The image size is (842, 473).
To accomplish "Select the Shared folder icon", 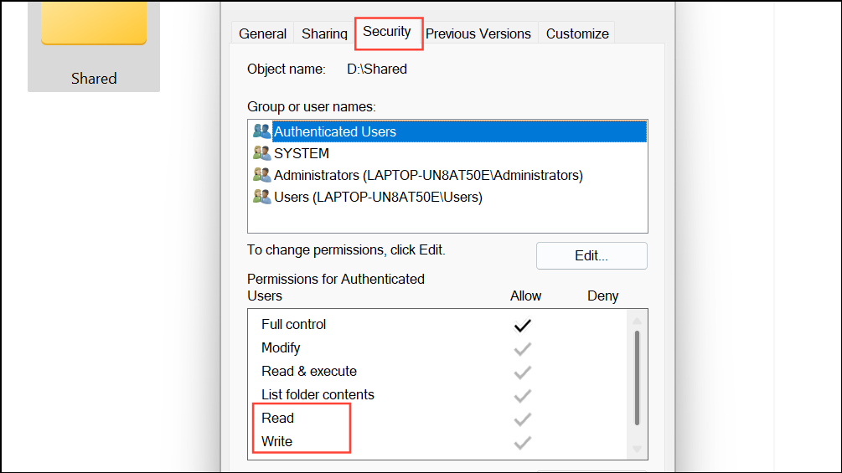I will click(94, 25).
